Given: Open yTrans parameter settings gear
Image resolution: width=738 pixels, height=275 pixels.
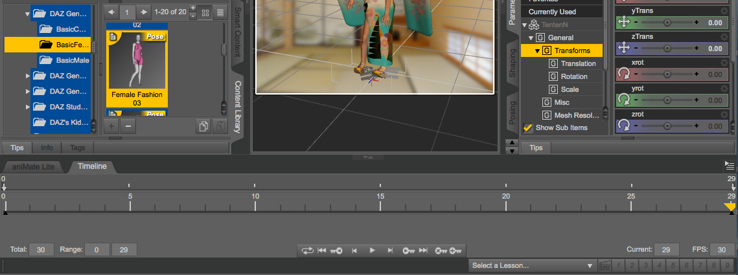Looking at the screenshot, I should pos(724,11).
